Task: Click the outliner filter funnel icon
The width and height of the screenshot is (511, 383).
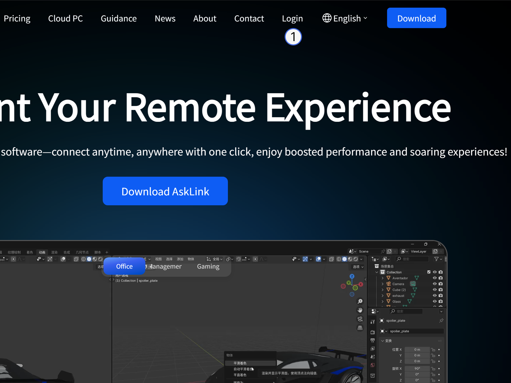Action: pyautogui.click(x=436, y=259)
